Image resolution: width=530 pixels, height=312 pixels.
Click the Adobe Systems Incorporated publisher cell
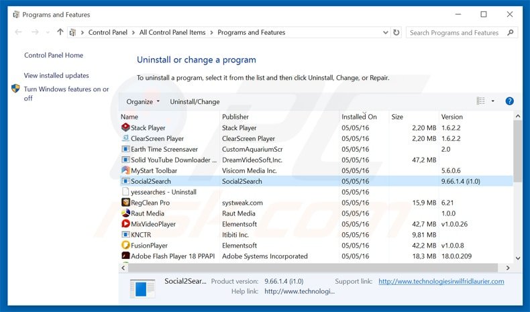coord(264,256)
